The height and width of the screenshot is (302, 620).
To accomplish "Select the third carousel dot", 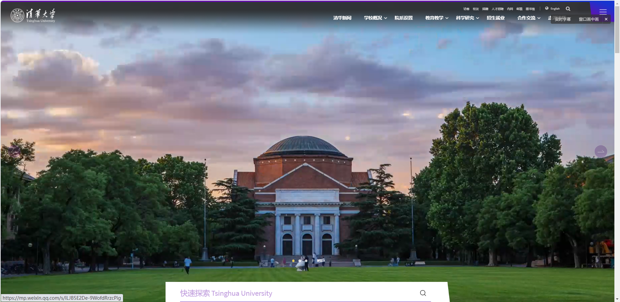I will pos(306,261).
